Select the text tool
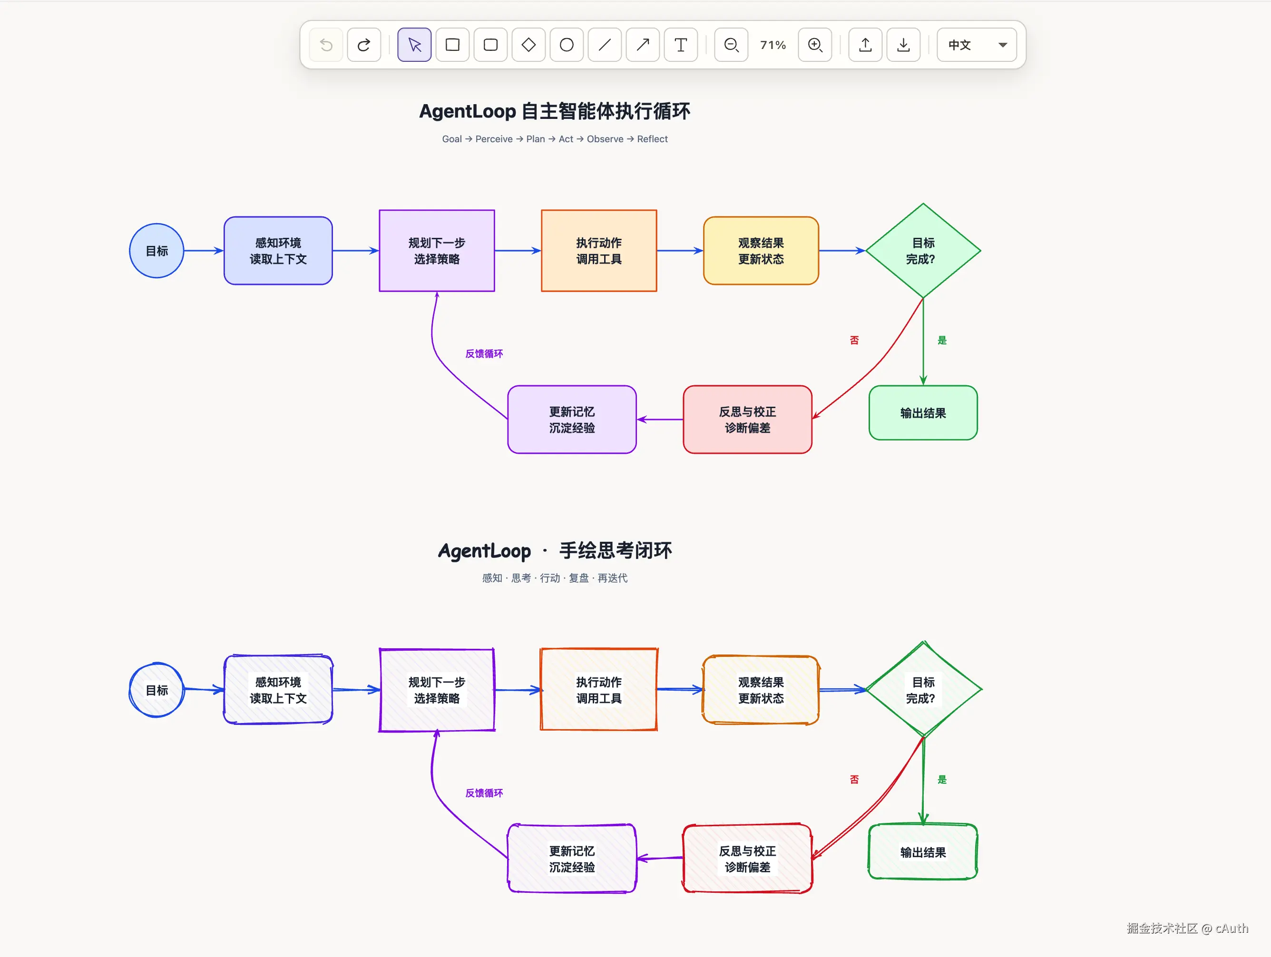The image size is (1271, 957). pos(681,45)
